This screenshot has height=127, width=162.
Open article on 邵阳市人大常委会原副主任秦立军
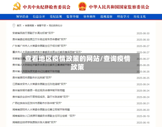click(41, 110)
